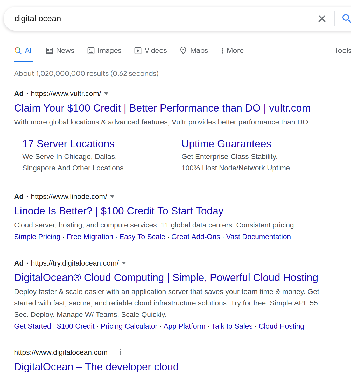
Task: Open three-dot menu beside digitalocean.com result
Action: click(120, 352)
